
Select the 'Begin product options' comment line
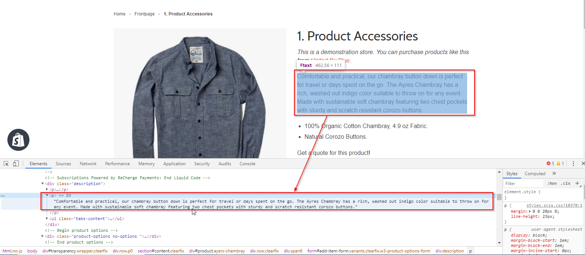pos(81,230)
